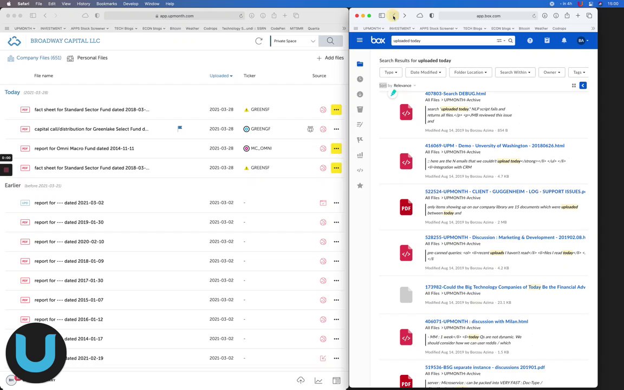This screenshot has height=390, width=624.
Task: Select the Company Files (651) tab
Action: 35,58
